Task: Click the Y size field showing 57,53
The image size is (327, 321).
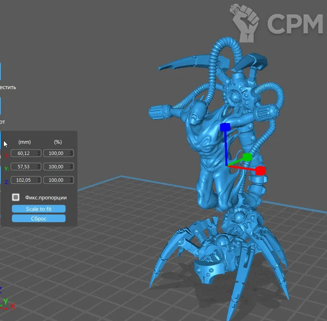Action: pyautogui.click(x=24, y=167)
